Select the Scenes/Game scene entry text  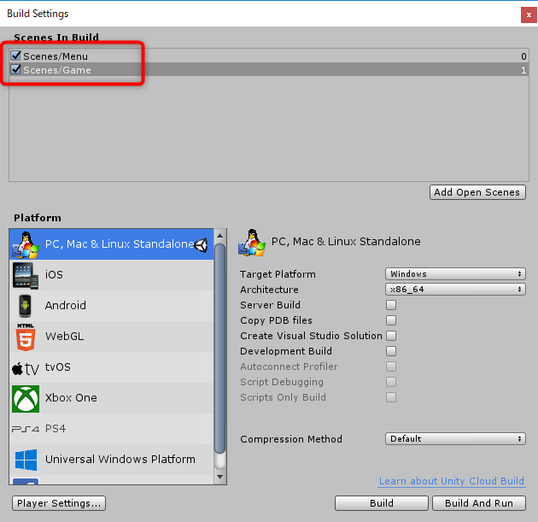(57, 70)
